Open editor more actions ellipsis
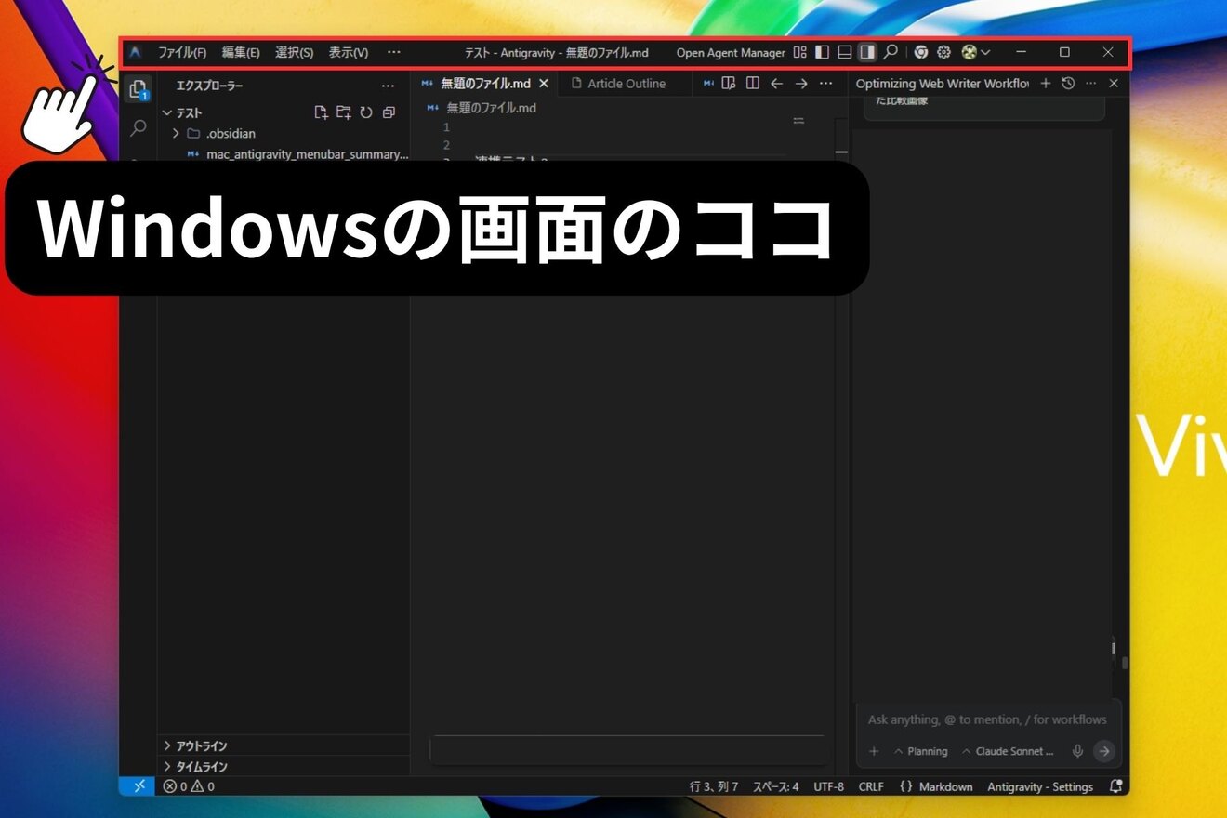This screenshot has height=818, width=1227. 825,83
